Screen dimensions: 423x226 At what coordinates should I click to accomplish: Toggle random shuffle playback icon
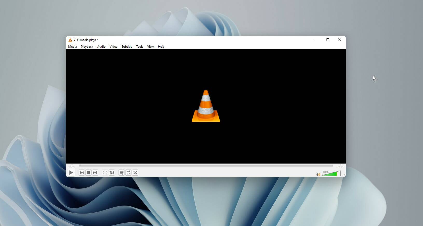click(135, 173)
